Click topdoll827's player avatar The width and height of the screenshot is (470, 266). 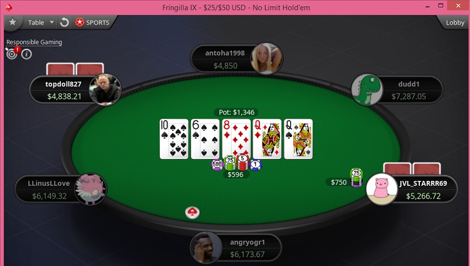click(105, 90)
